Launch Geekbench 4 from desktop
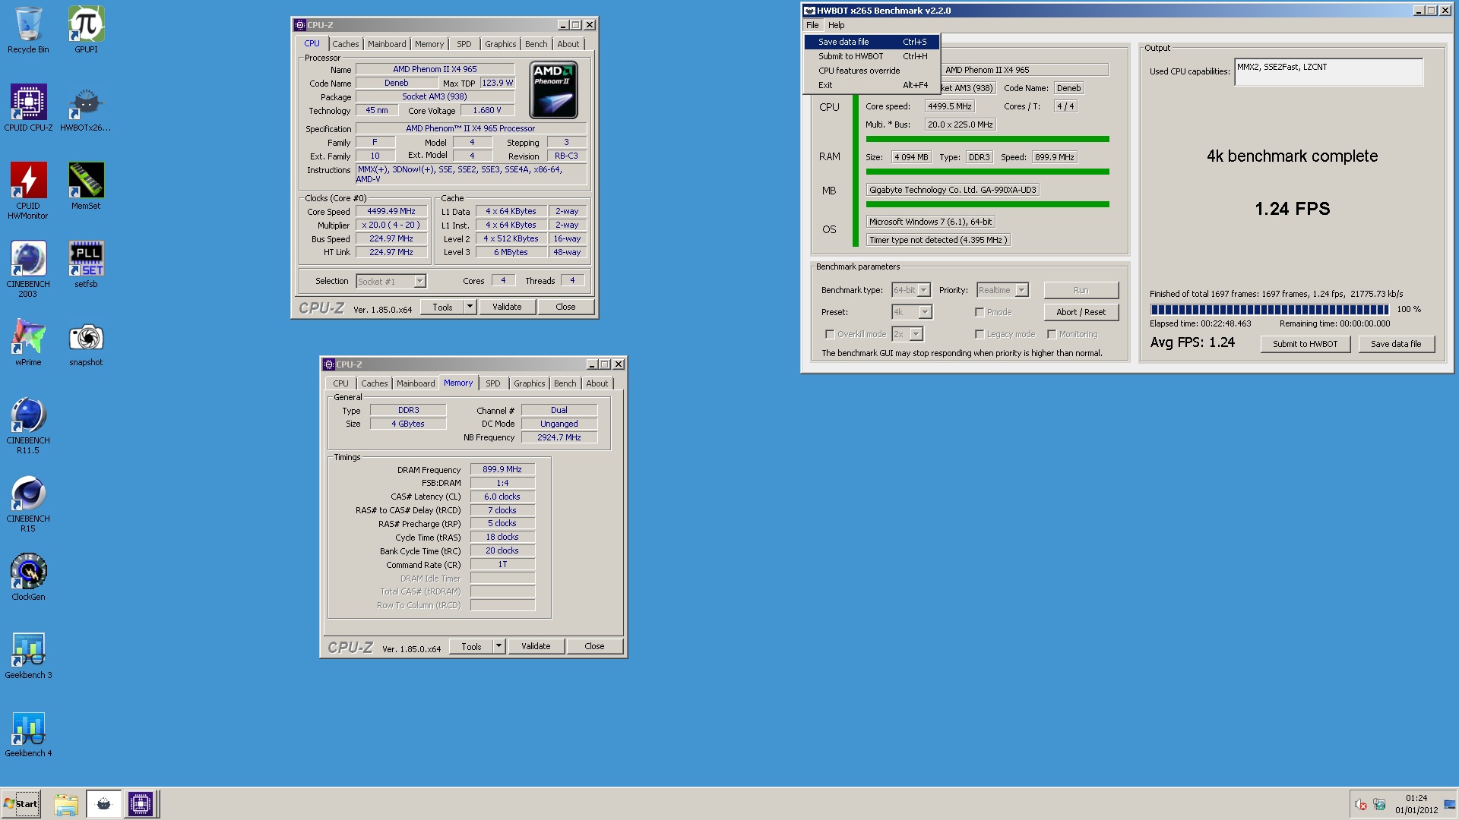This screenshot has width=1459, height=820. click(x=28, y=733)
